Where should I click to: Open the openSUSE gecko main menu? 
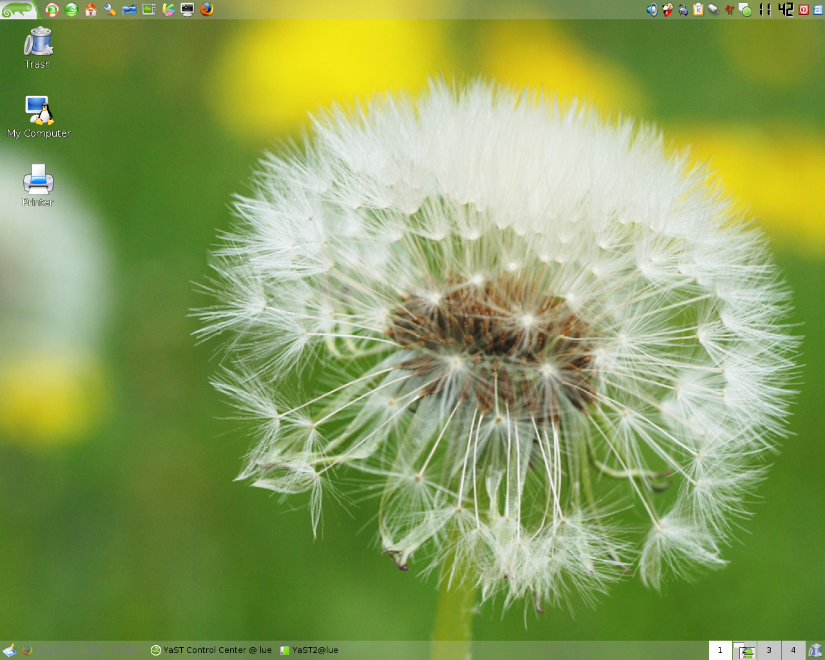click(19, 9)
